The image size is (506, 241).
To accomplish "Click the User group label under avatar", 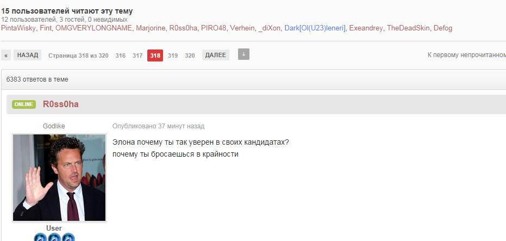I will [54, 228].
